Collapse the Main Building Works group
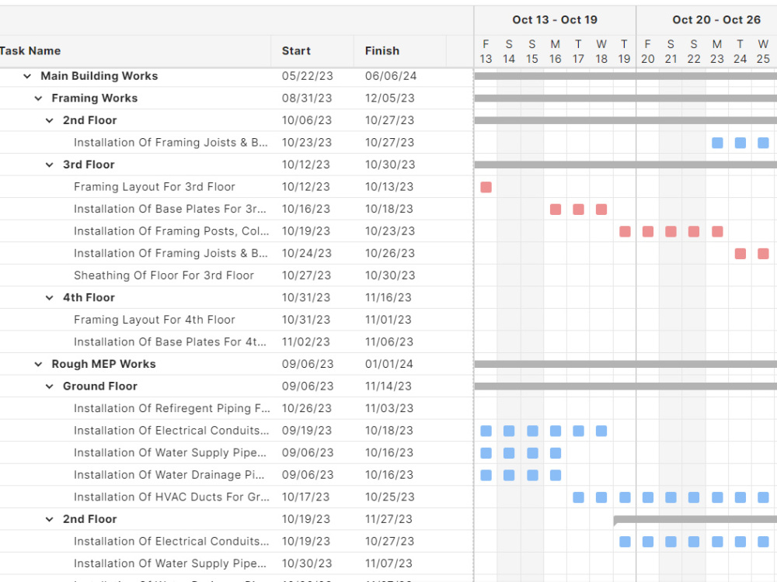The height and width of the screenshot is (582, 777). (27, 76)
